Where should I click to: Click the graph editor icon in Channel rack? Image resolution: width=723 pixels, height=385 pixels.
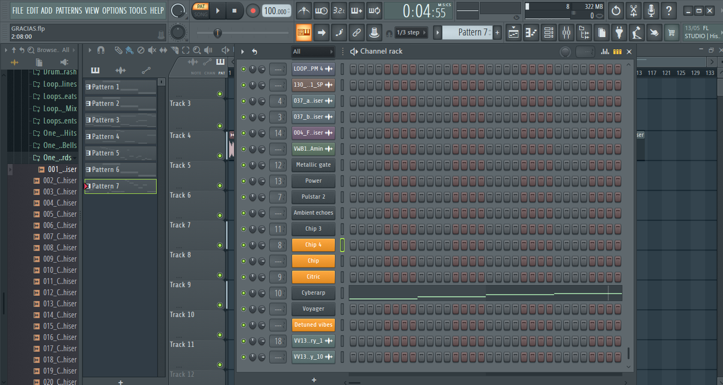pos(605,51)
